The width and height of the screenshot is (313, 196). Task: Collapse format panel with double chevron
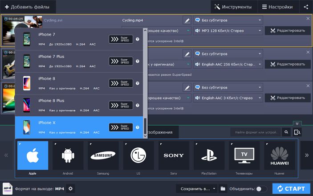click(297, 123)
